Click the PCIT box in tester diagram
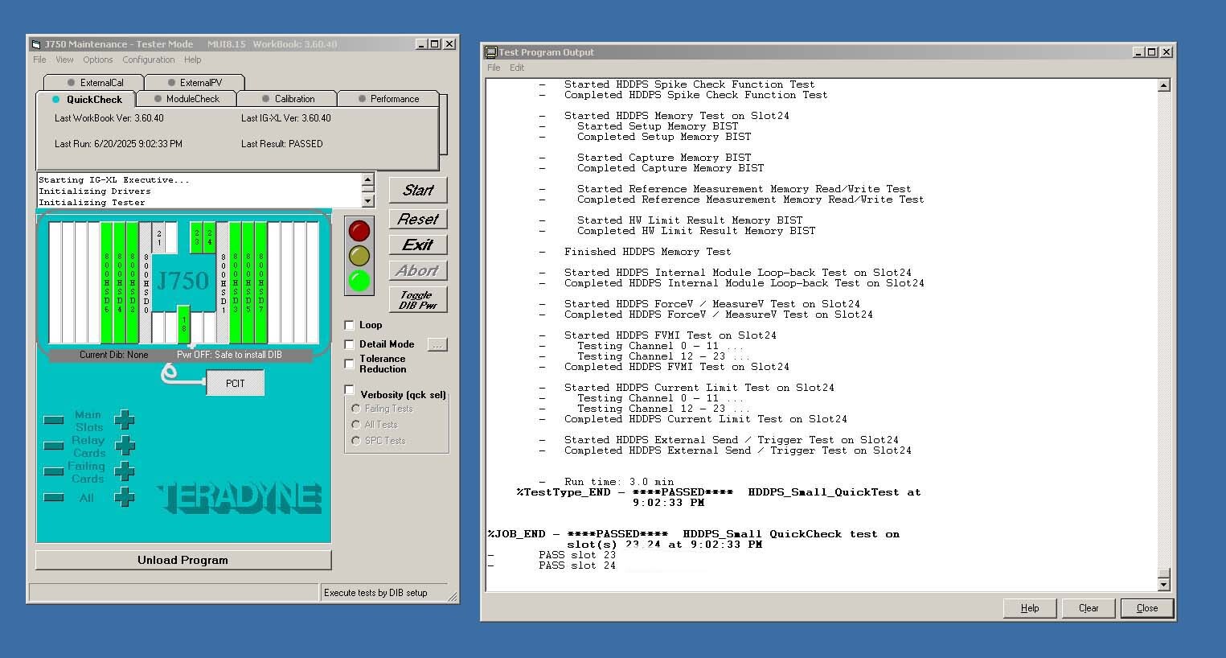Viewport: 1226px width, 658px height. coord(235,383)
